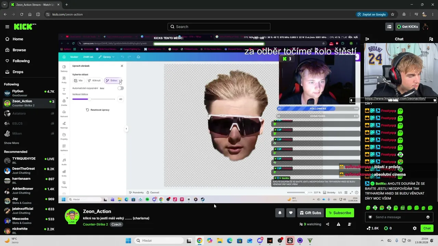Open a new browser tab
438x246 pixels.
[x=66, y=5]
